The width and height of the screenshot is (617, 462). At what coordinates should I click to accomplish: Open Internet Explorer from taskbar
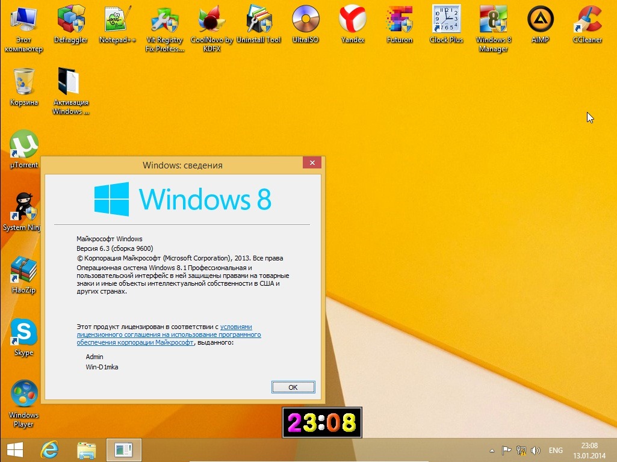[x=49, y=450]
